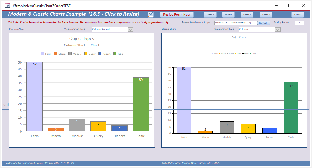312x168 pixels.
Task: Click the Object Count classic chart title
Action: click(239, 37)
